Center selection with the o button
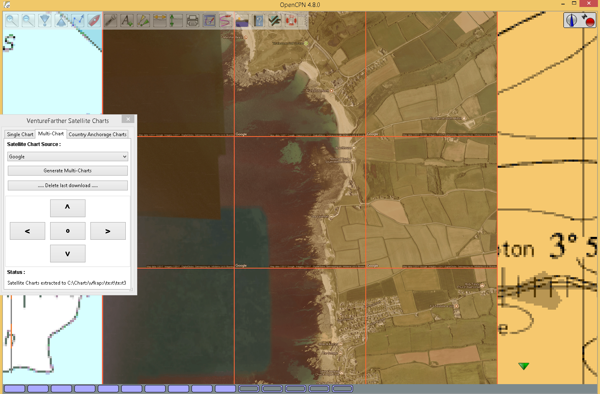Screen dimensions: 600x394 (x=68, y=231)
